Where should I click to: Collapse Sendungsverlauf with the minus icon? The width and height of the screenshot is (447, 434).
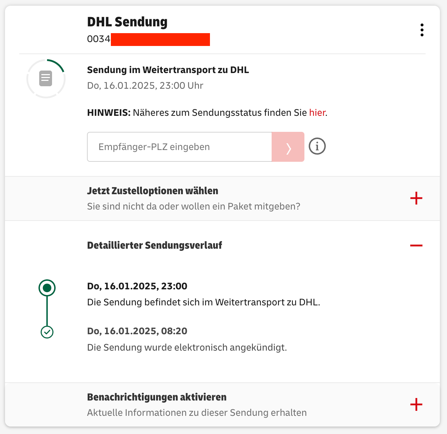416,246
